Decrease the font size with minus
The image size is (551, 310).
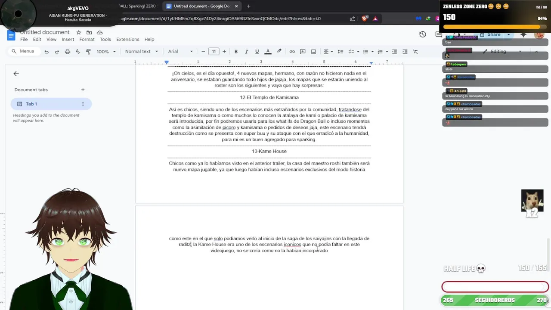pos(203,52)
